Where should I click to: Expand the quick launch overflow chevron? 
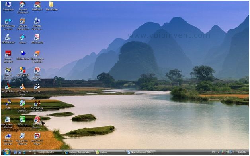[30, 151]
